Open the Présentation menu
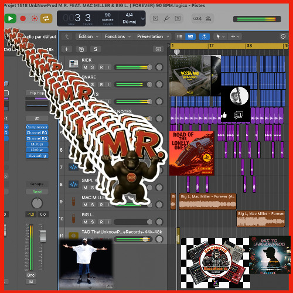The height and width of the screenshot is (293, 293). tap(153, 36)
